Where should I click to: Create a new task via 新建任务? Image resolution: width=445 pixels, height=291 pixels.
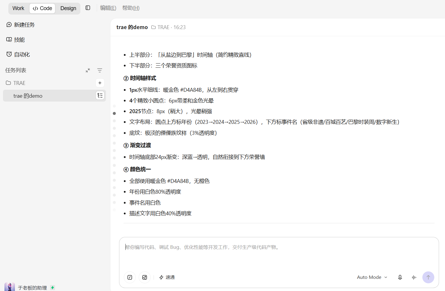pos(21,25)
